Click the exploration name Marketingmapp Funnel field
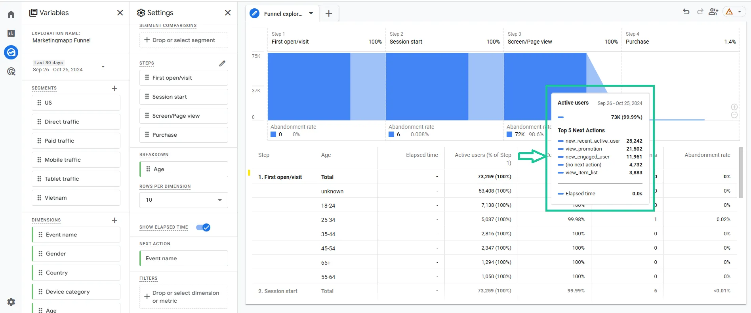This screenshot has width=751, height=313. click(61, 40)
